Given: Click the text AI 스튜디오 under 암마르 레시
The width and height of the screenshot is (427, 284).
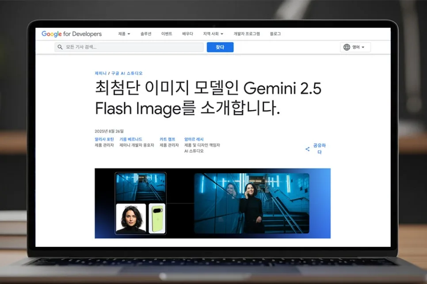Looking at the screenshot, I should (194, 151).
